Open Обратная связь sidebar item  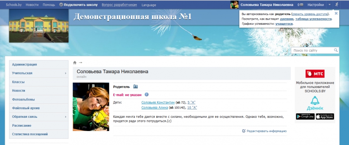coord(39,117)
